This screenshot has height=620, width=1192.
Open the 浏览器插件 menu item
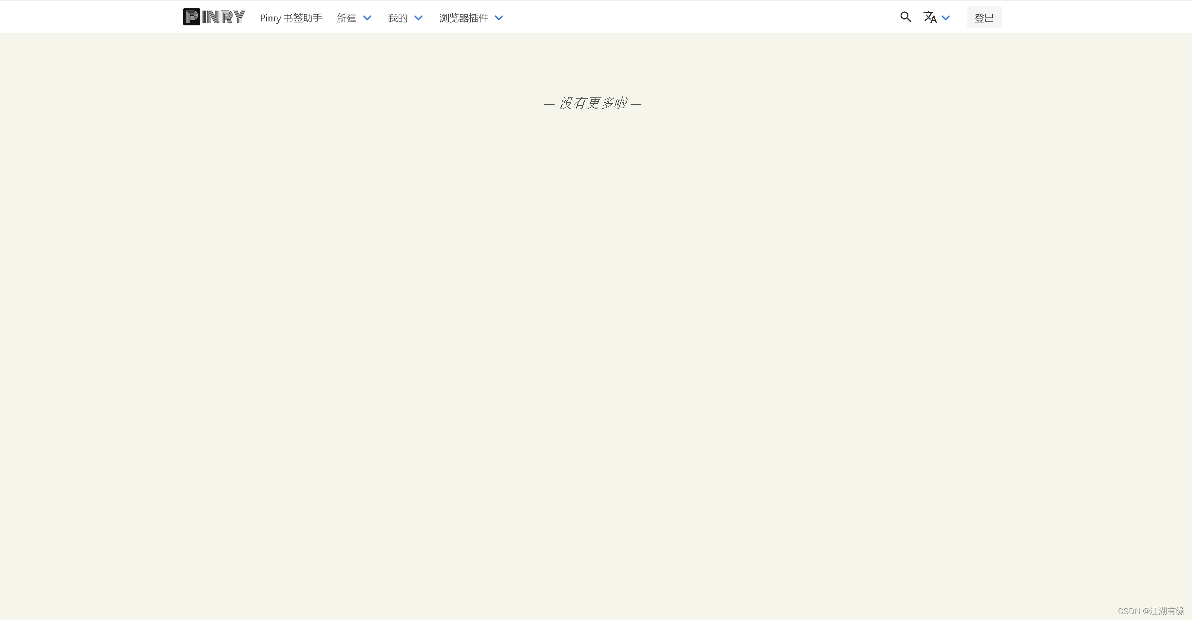pyautogui.click(x=463, y=18)
